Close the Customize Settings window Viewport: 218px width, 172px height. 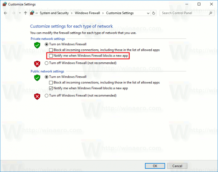[x=211, y=4]
